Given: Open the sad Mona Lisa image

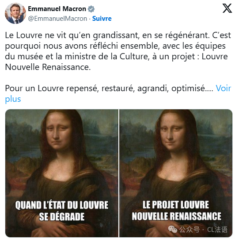Looking at the screenshot, I should 62,173.
